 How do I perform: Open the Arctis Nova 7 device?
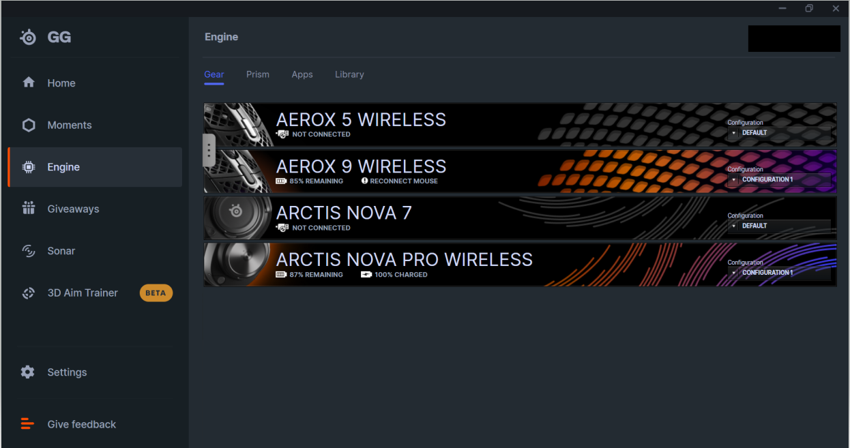coord(520,218)
